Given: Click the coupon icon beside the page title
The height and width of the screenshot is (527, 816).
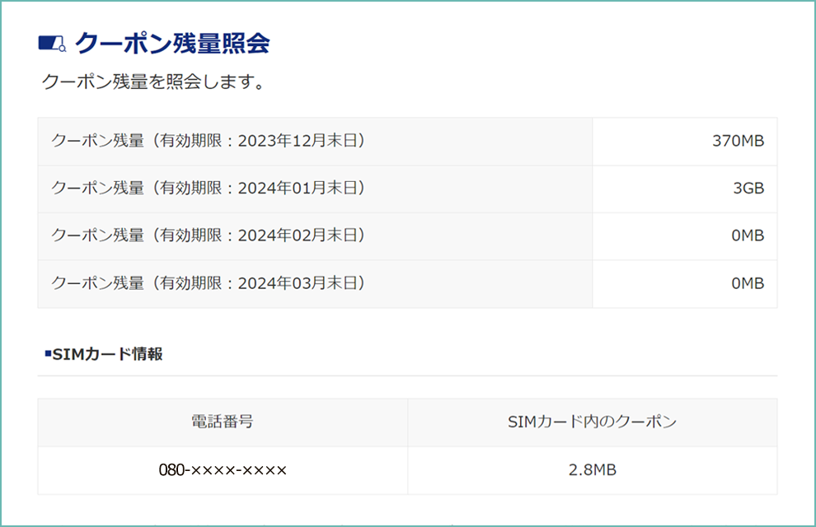Looking at the screenshot, I should click(x=52, y=44).
